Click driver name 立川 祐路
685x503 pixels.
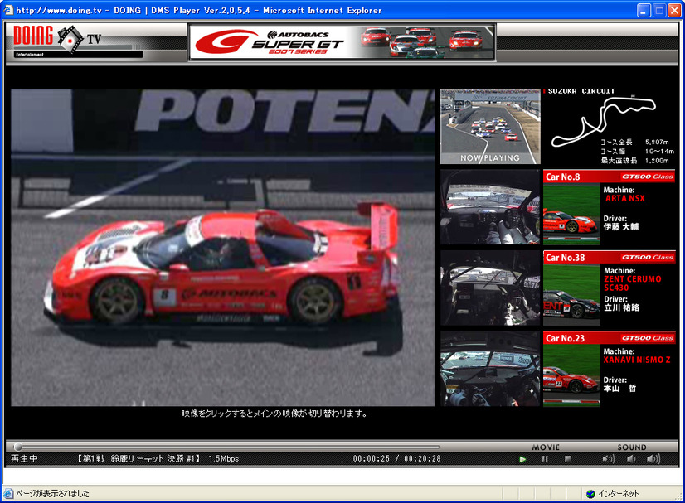pos(621,307)
